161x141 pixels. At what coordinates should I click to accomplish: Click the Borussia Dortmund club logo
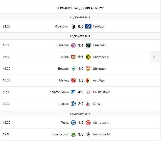[x=88, y=57]
